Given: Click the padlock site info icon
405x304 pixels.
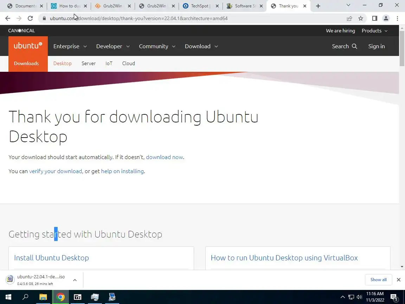Looking at the screenshot, I should pos(44,18).
